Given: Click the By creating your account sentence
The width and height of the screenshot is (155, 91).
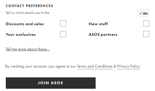Looking at the screenshot, I should coord(73,67).
